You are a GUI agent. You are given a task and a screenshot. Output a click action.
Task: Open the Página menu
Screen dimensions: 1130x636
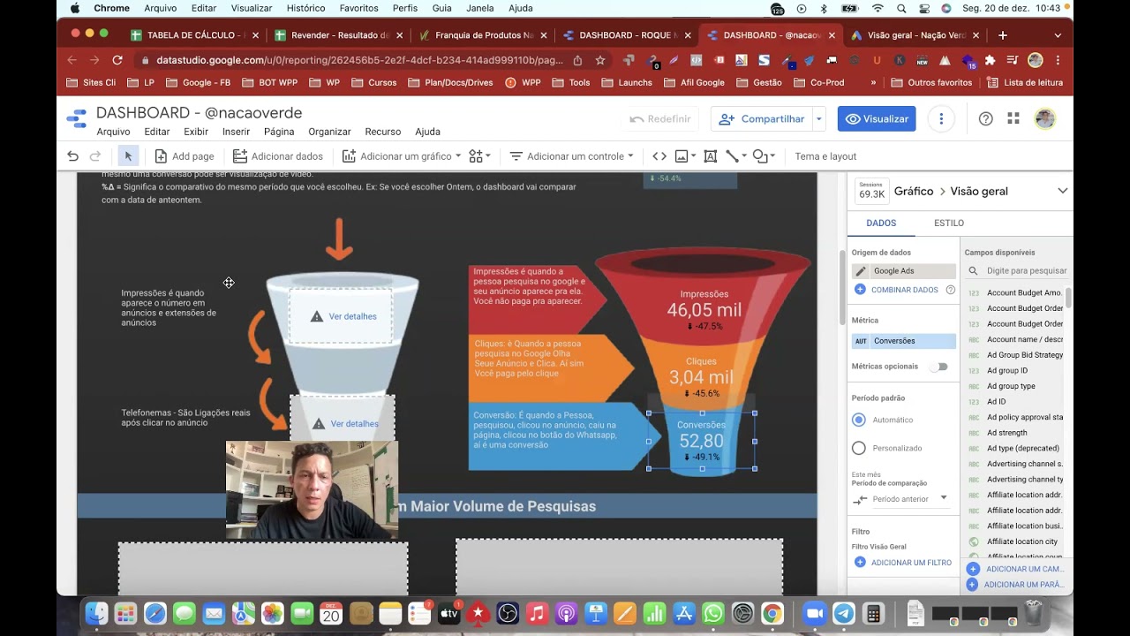point(279,132)
